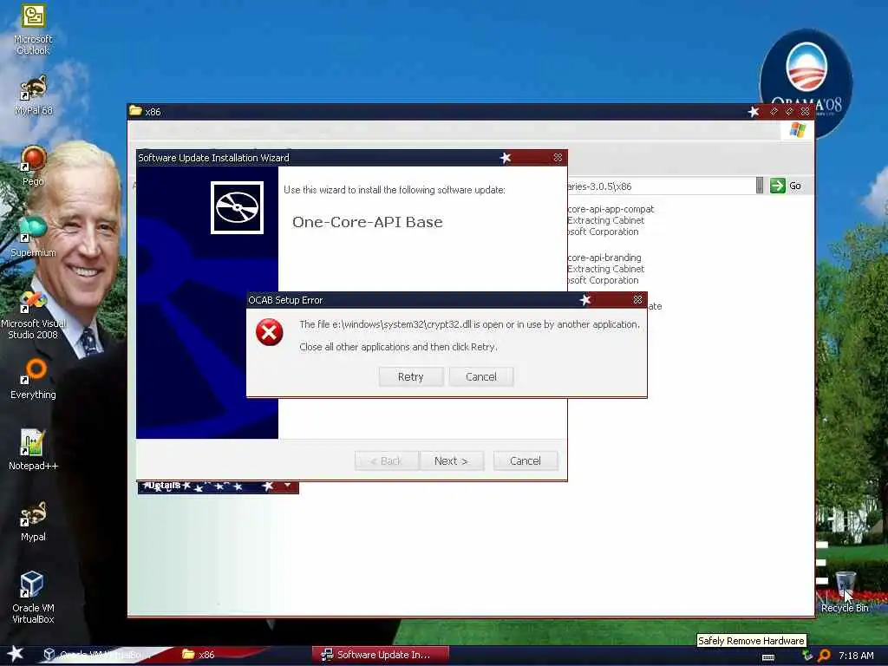Open Microsoft Outlook desktop icon
The height and width of the screenshot is (666, 888).
(33, 29)
